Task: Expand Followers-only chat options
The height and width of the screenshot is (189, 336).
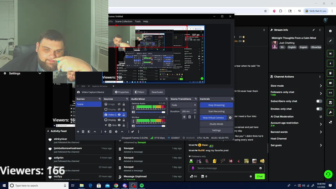Action: click(321, 93)
